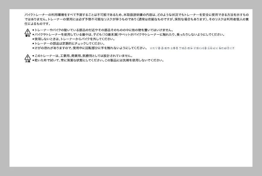This screenshot has height=176, width=262.
Task: Click the 注意 caution triangle icon
Action: click(28, 57)
